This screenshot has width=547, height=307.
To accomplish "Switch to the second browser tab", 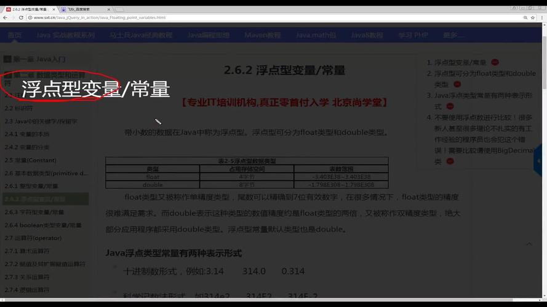I will pyautogui.click(x=86, y=9).
